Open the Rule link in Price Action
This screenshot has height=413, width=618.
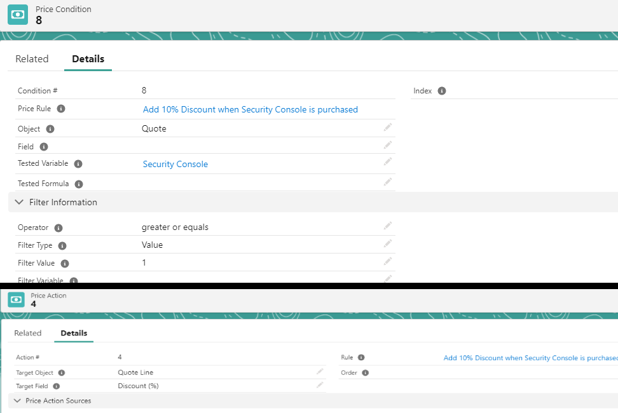(x=530, y=358)
